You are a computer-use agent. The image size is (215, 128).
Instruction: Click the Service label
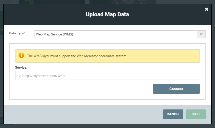[21, 68]
